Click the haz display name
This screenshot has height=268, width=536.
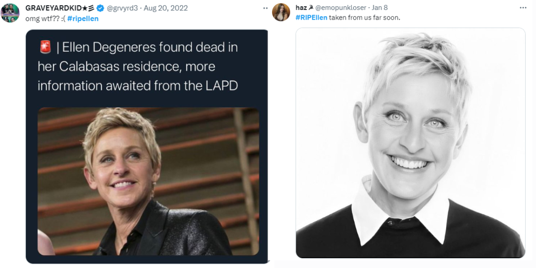(301, 8)
